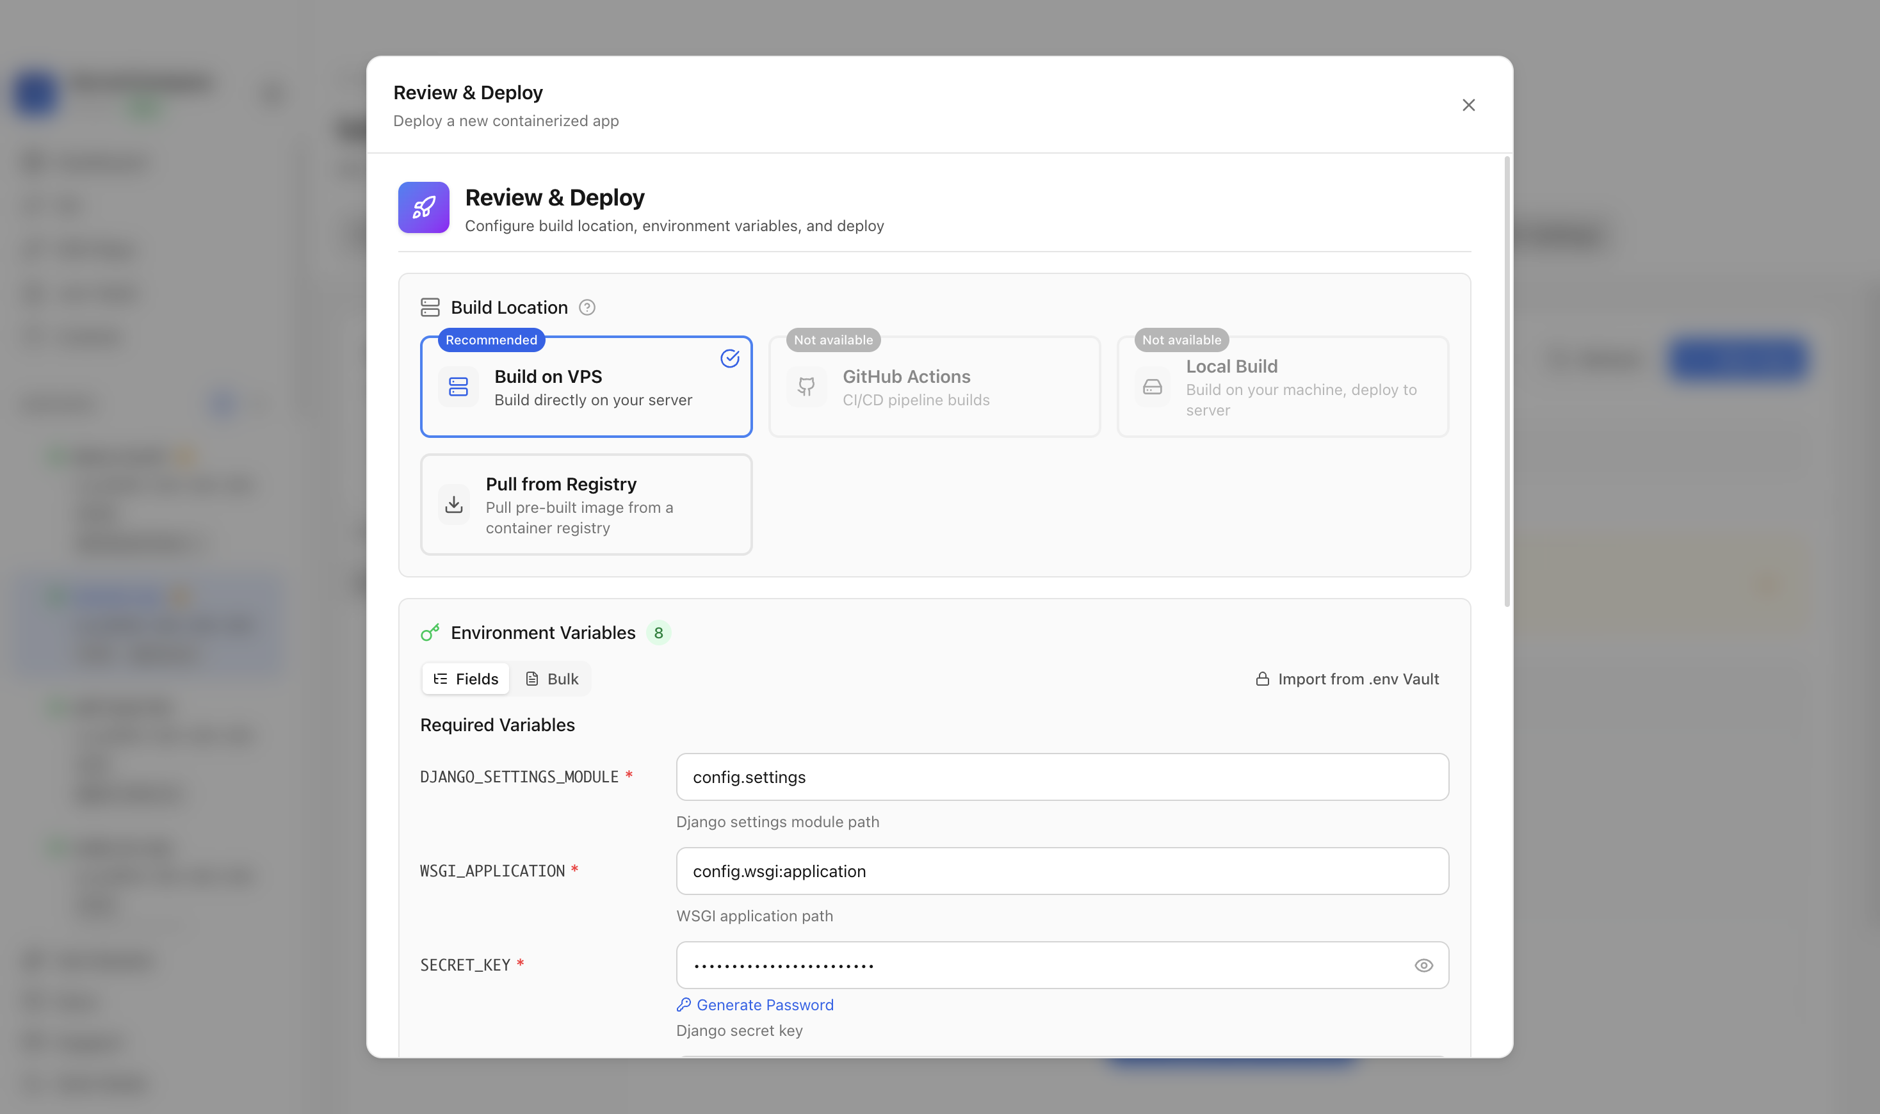Click the Deploy a new containerized app subtitle

(x=506, y=121)
